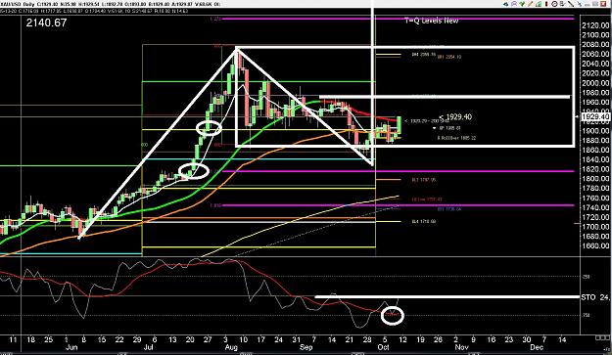This screenshot has height=355, width=612.
Task: Select the diagonal trend line tool icon
Action: coord(571,4)
